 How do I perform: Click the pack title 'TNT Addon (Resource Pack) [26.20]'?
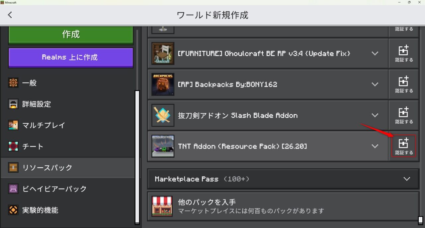click(242, 146)
